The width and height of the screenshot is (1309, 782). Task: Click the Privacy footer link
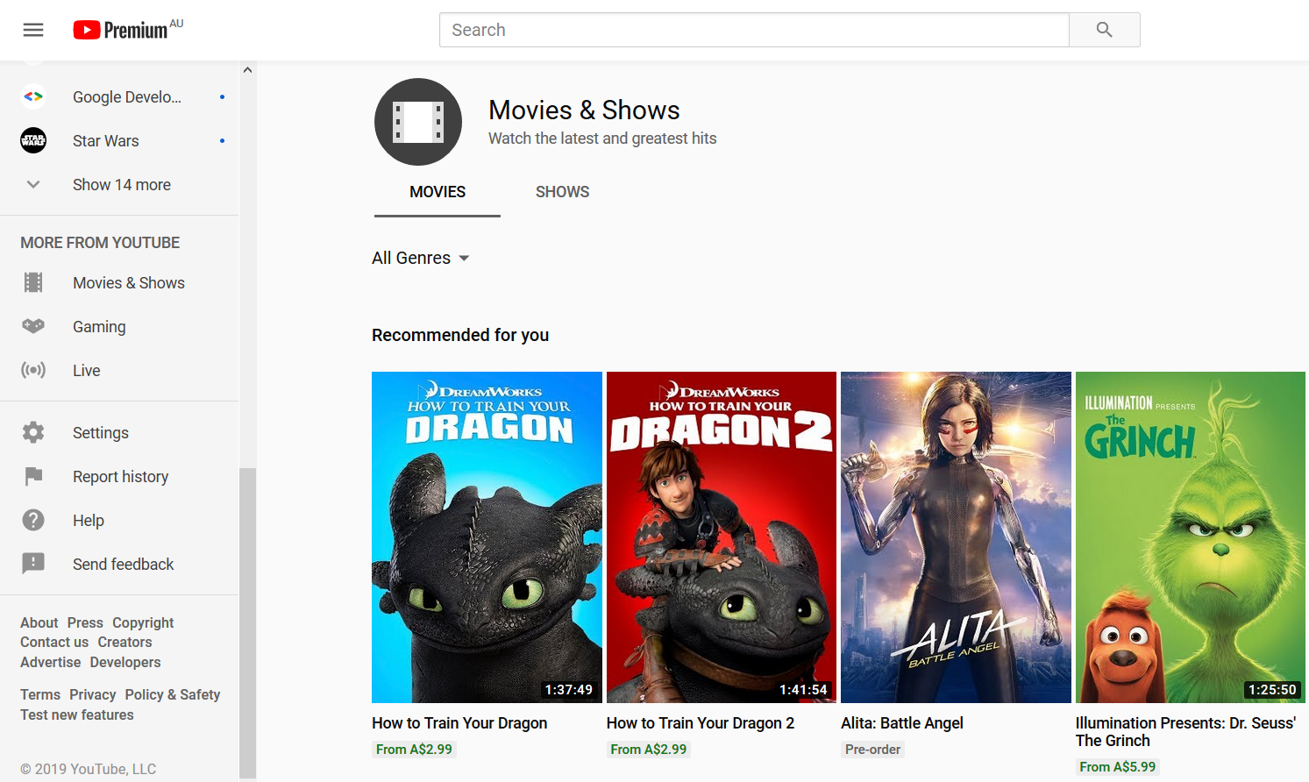pos(93,694)
